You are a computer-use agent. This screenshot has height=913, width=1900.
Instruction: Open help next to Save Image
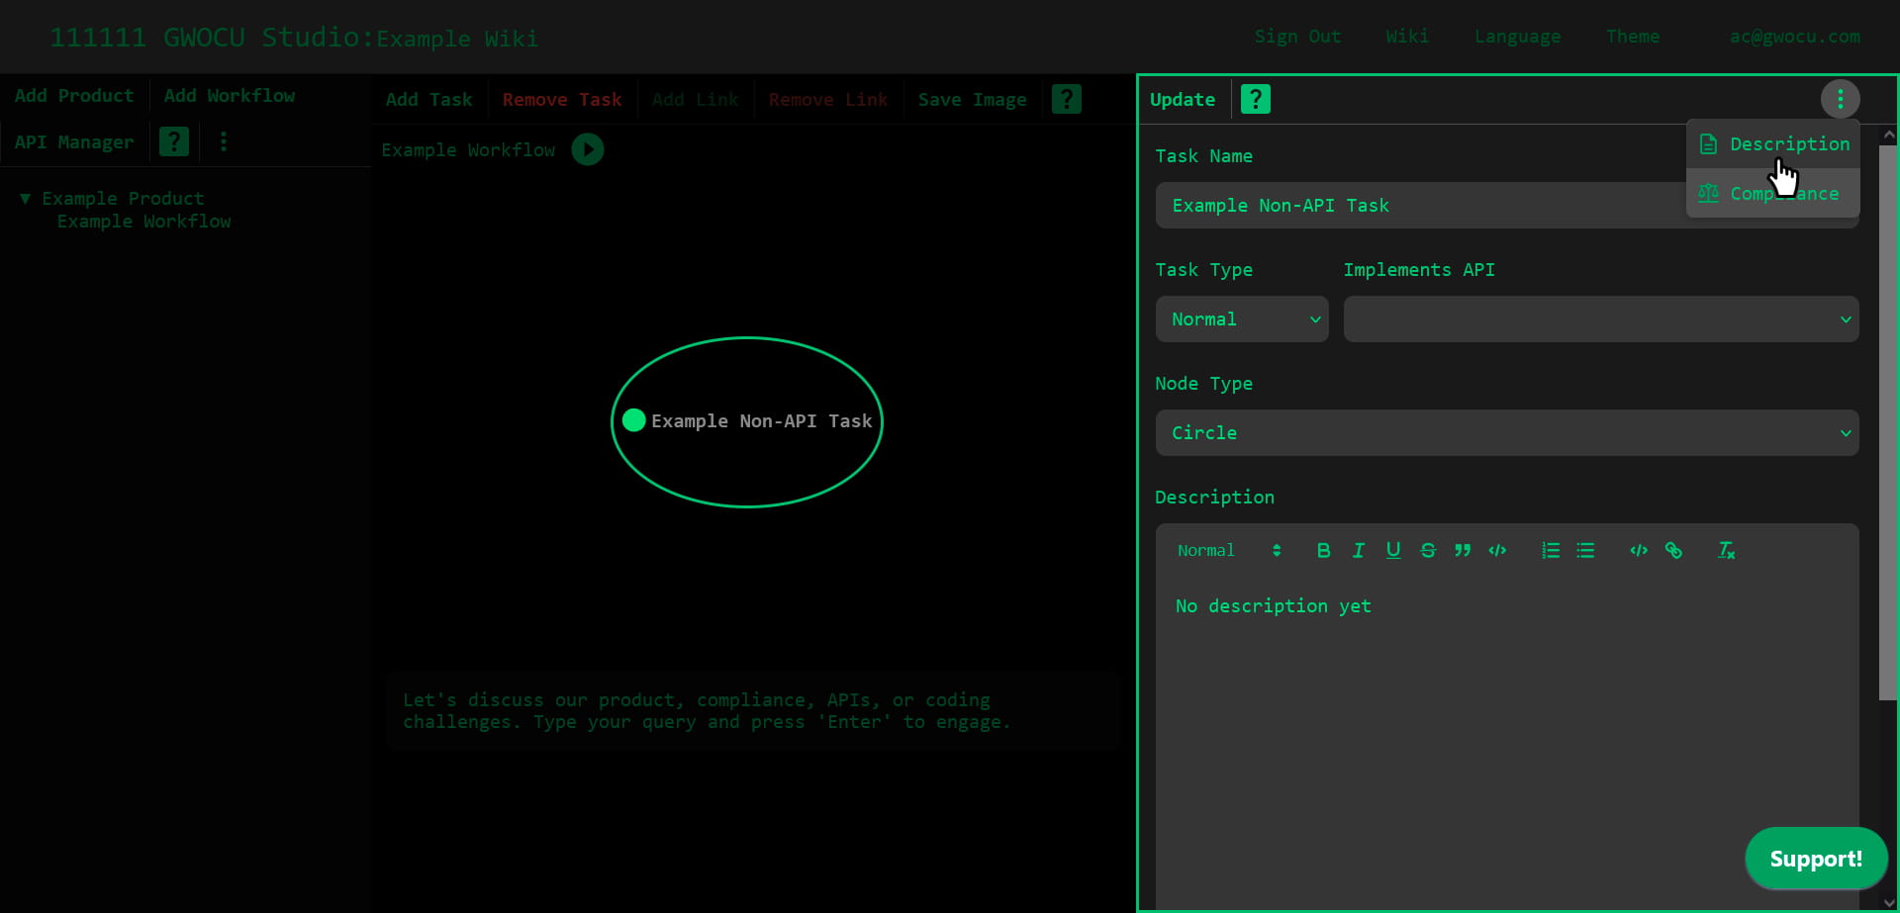(1066, 99)
